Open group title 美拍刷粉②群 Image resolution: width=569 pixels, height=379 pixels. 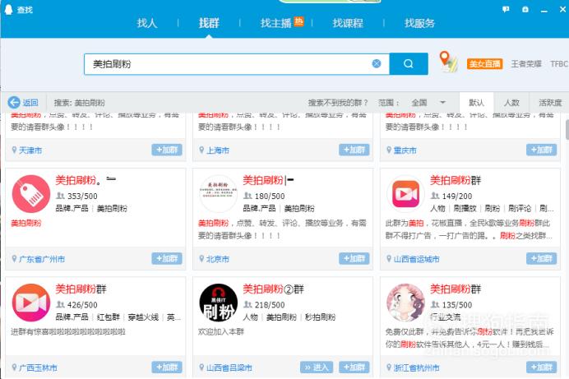(273, 289)
